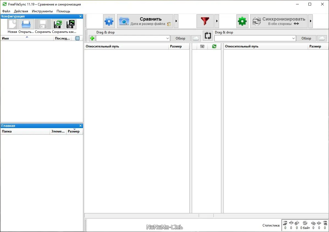
Task: Click the save as batch job icon
Action: (x=70, y=24)
